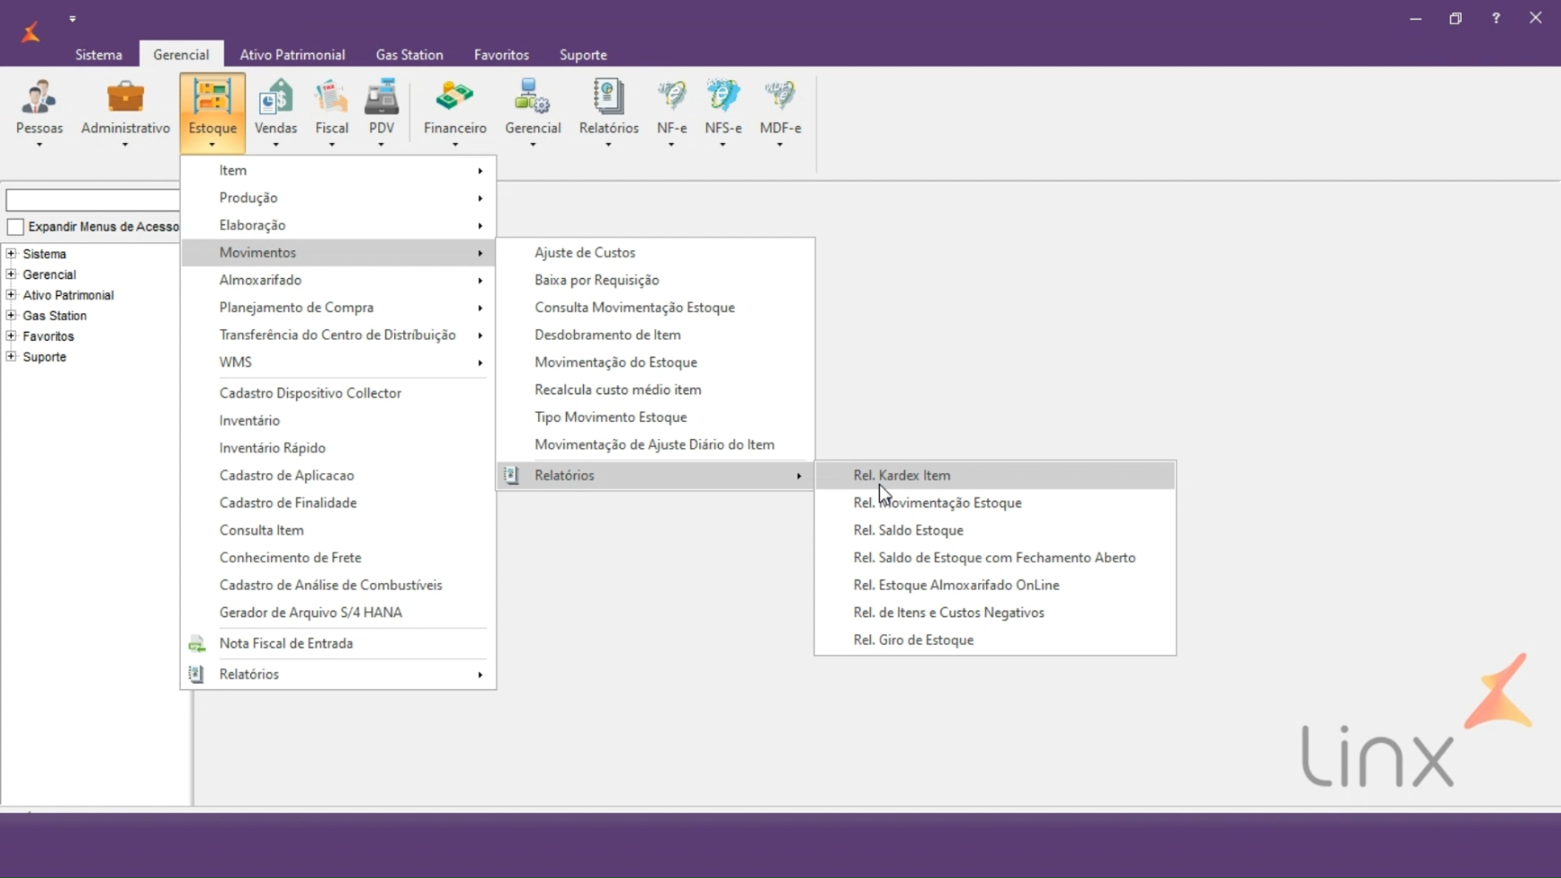Open Cadastro de Análise de Combustíveis
1561x878 pixels.
coord(338,585)
